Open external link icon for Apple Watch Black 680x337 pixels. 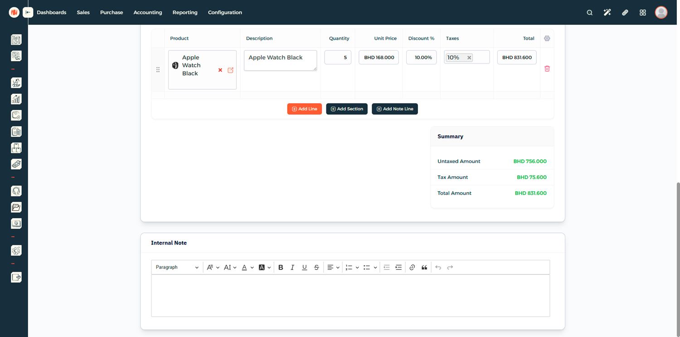tap(230, 70)
